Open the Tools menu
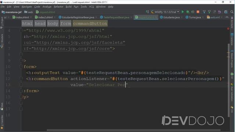This screenshot has width=235, height=132. pos(84,7)
